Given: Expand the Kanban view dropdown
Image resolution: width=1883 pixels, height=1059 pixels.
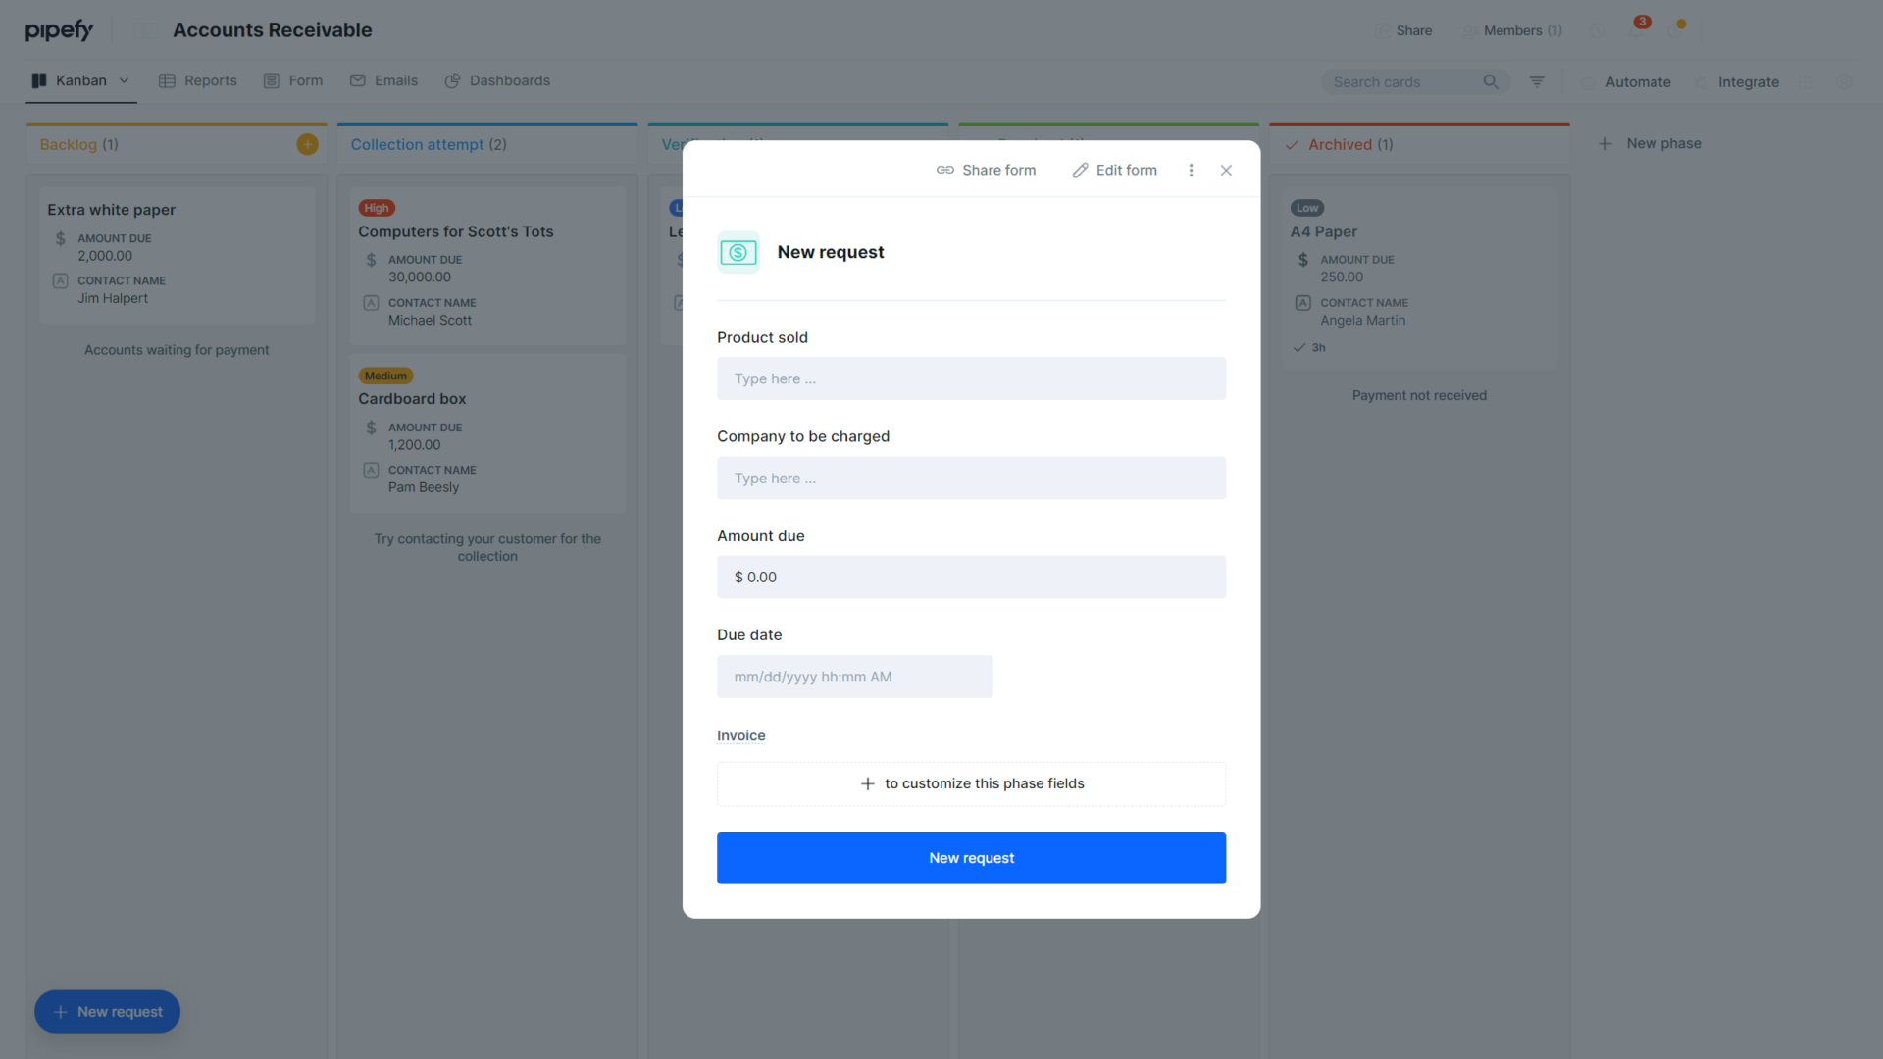Looking at the screenshot, I should point(124,80).
